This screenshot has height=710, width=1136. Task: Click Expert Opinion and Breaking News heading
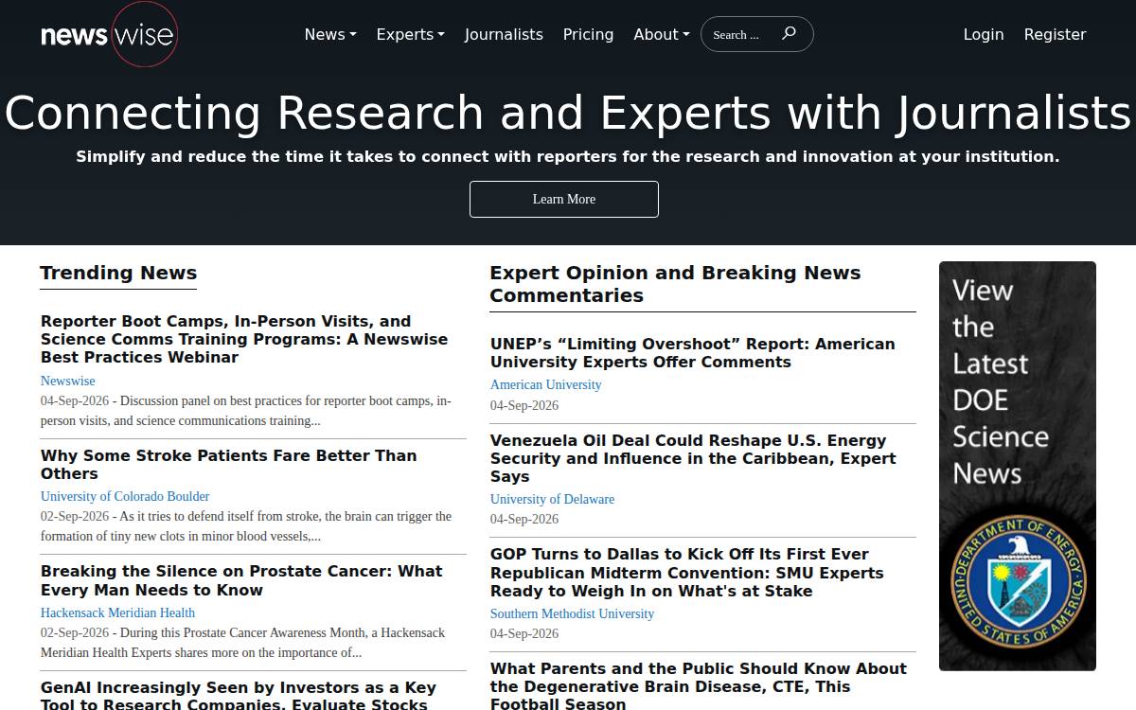pos(675,284)
